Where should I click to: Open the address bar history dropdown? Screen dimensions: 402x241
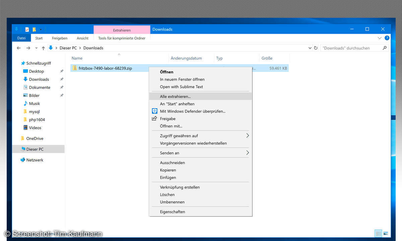pos(310,48)
